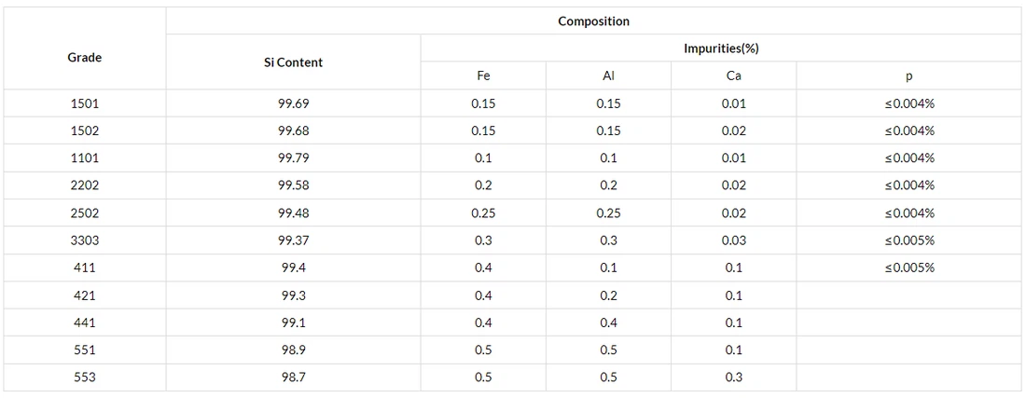The width and height of the screenshot is (1026, 398).
Task: Click the Ca value 0.03 cell
Action: coord(733,240)
